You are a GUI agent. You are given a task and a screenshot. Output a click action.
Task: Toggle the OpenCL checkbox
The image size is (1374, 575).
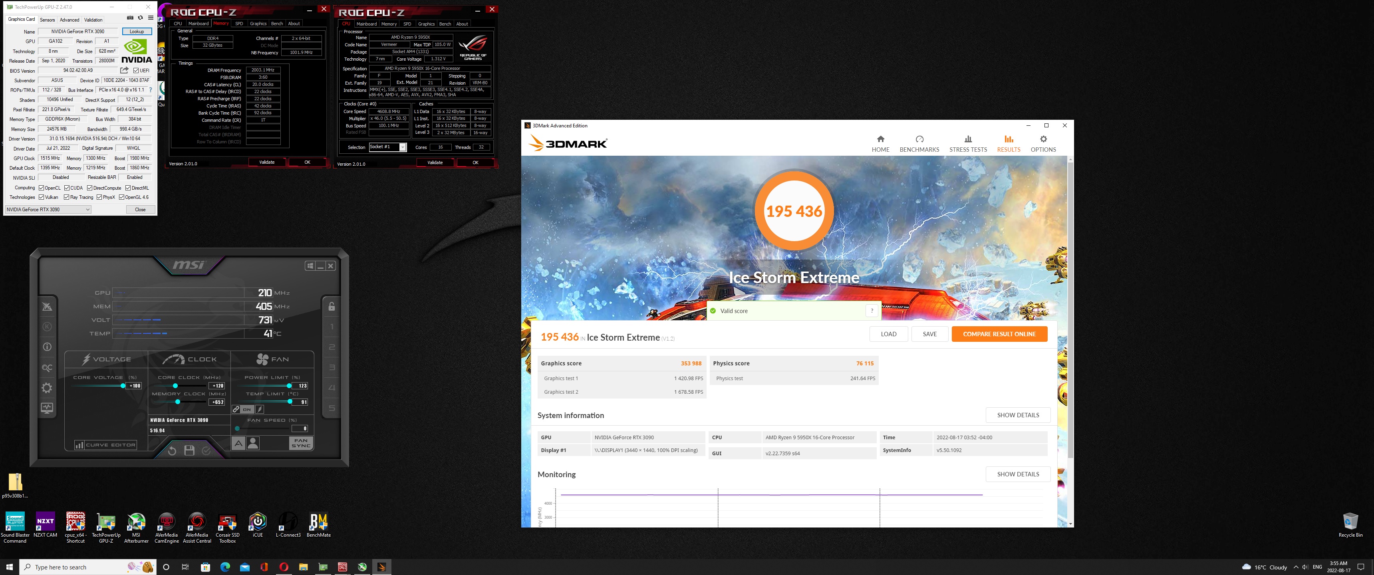point(41,188)
